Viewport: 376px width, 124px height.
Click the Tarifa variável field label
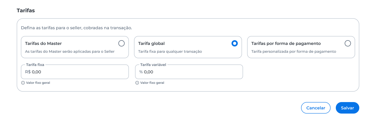[153, 65]
